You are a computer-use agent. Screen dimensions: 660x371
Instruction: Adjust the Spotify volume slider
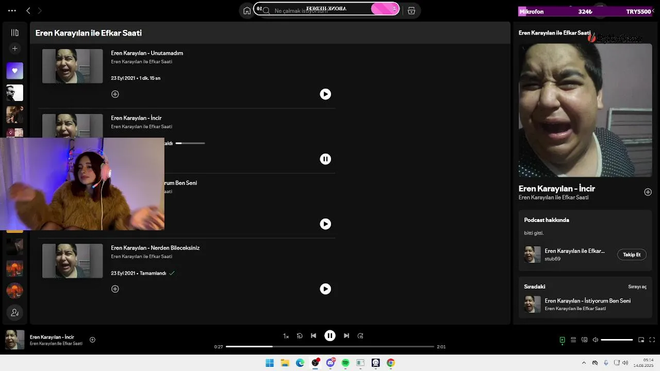(617, 340)
